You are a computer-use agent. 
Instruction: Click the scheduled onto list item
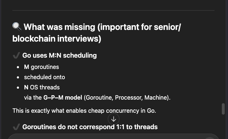pos(44,77)
